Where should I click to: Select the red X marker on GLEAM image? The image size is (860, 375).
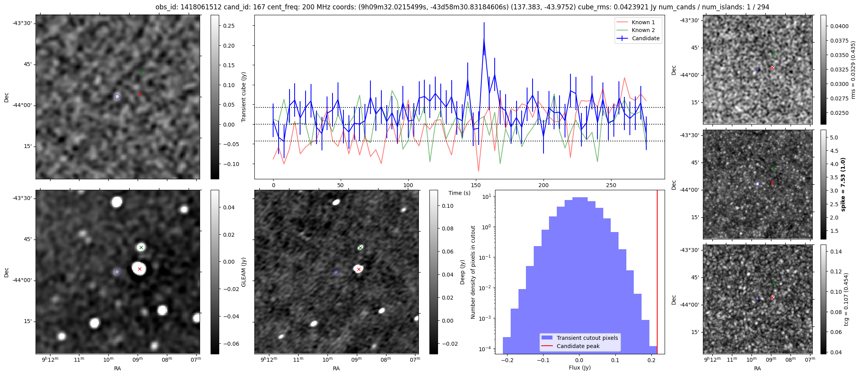[x=139, y=269]
